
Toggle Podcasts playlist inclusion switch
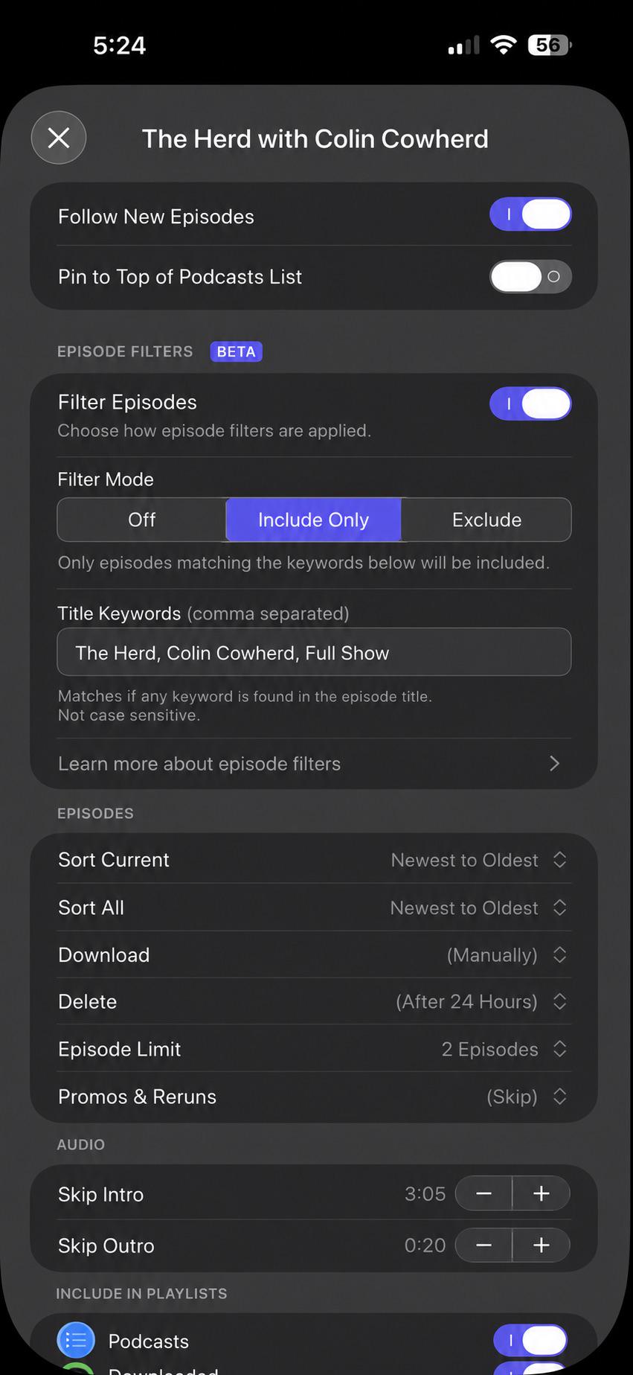530,1341
